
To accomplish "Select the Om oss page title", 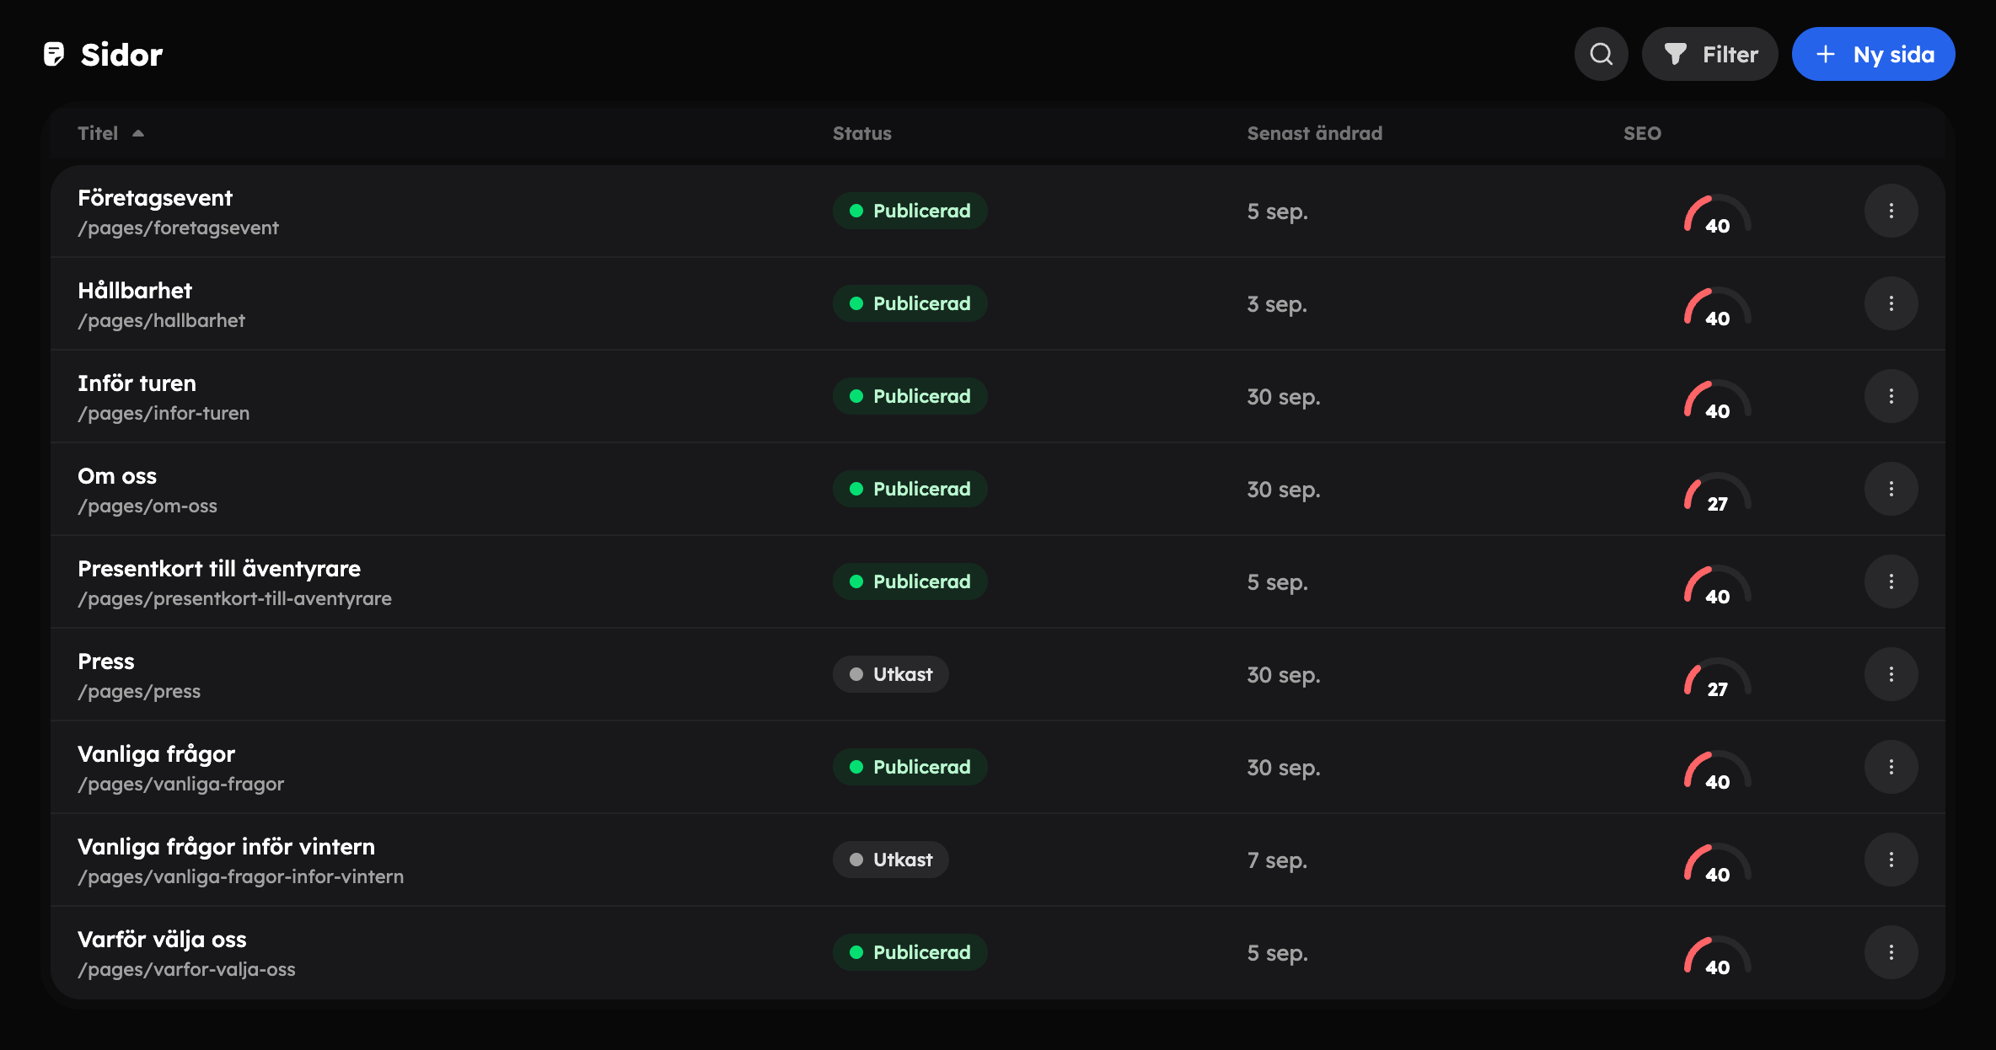I will click(x=117, y=476).
